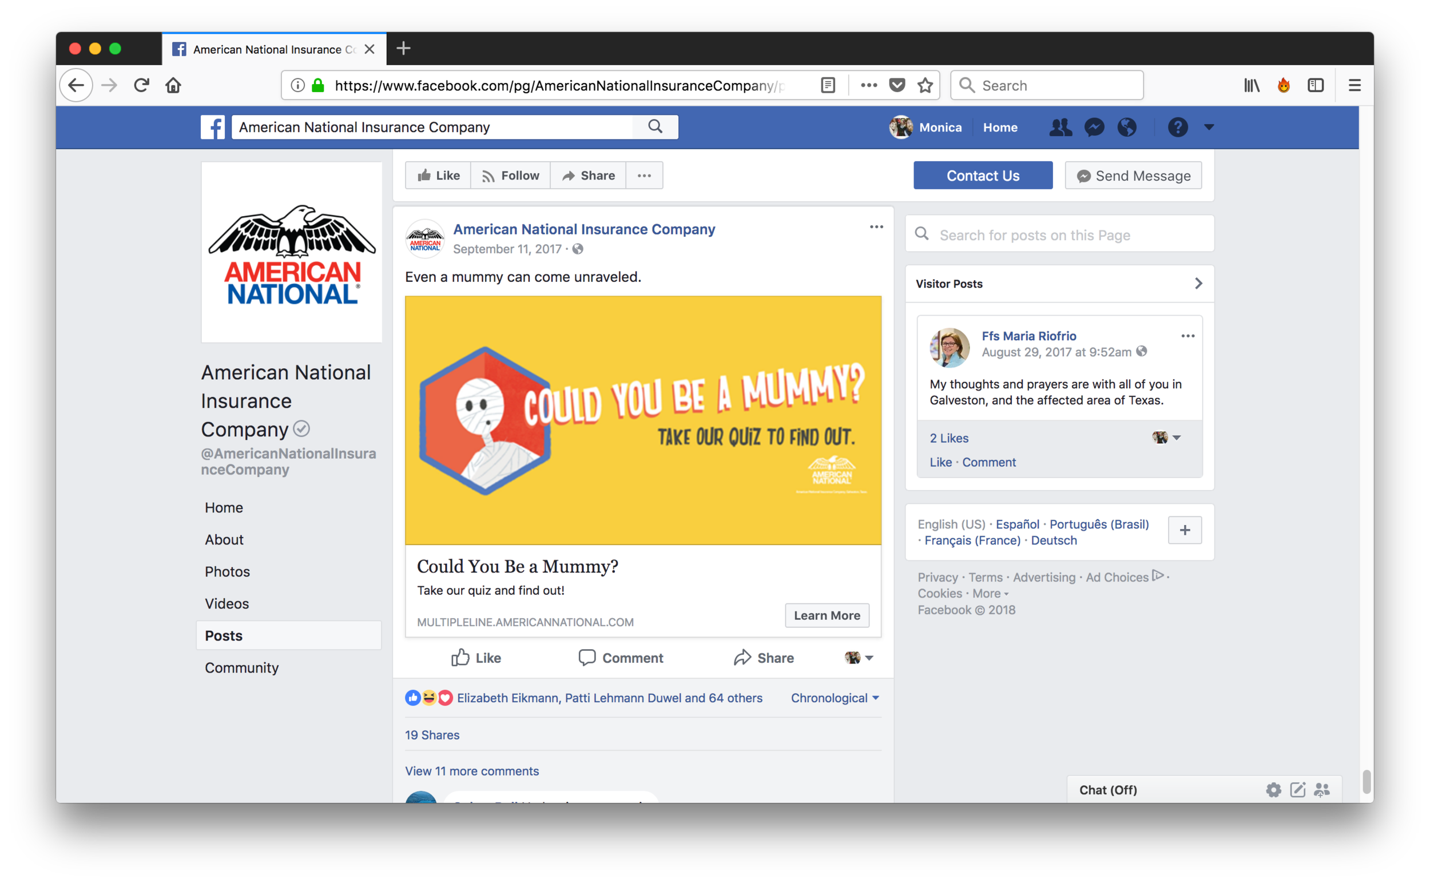Switch language to Español
1430x883 pixels.
pyautogui.click(x=1017, y=524)
